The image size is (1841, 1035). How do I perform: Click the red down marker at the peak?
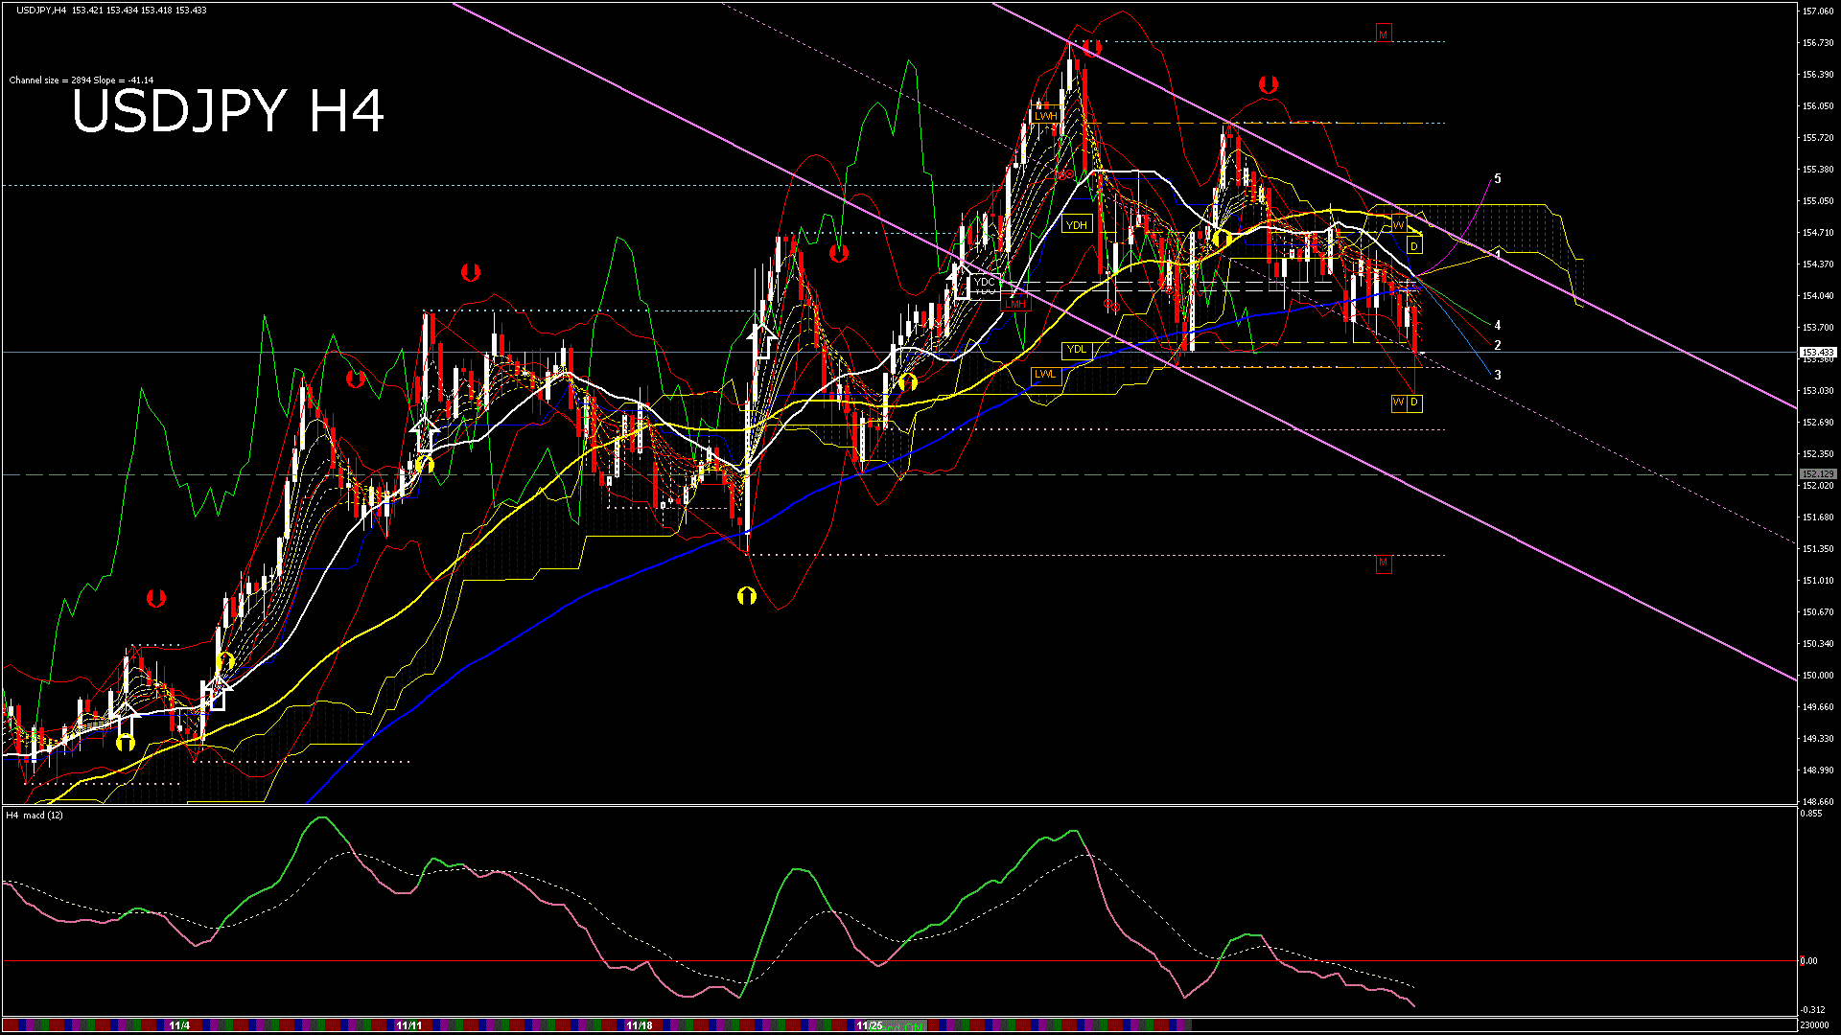click(x=1092, y=46)
